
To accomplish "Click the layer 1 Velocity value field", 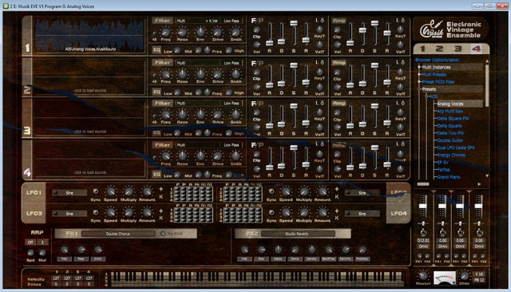I will coord(56,278).
